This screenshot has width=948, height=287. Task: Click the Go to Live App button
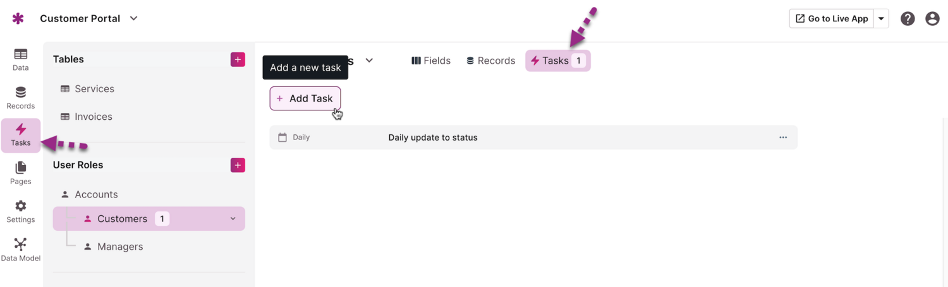point(831,19)
